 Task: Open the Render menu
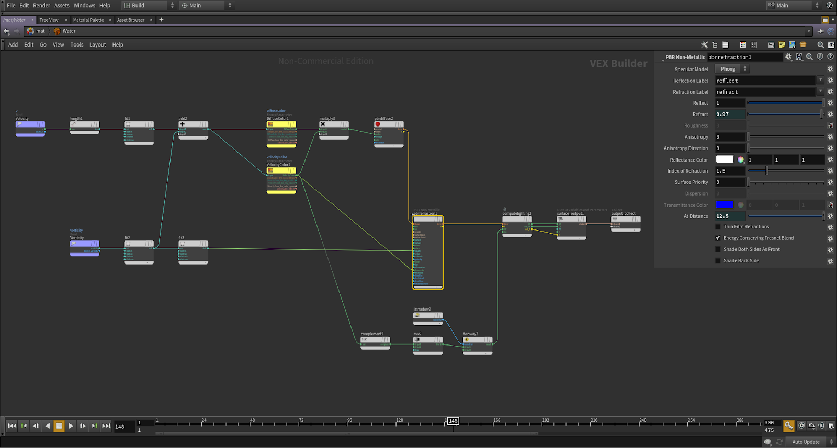tap(41, 6)
